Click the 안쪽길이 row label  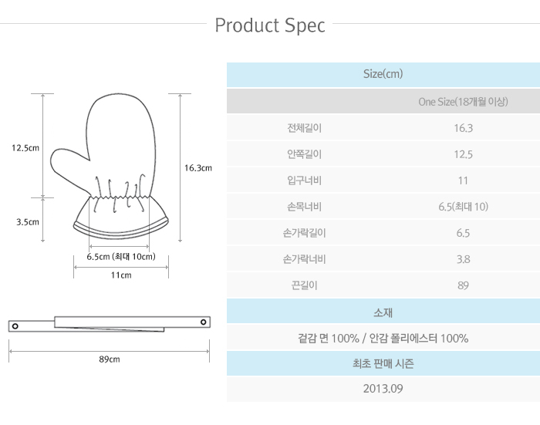(303, 154)
